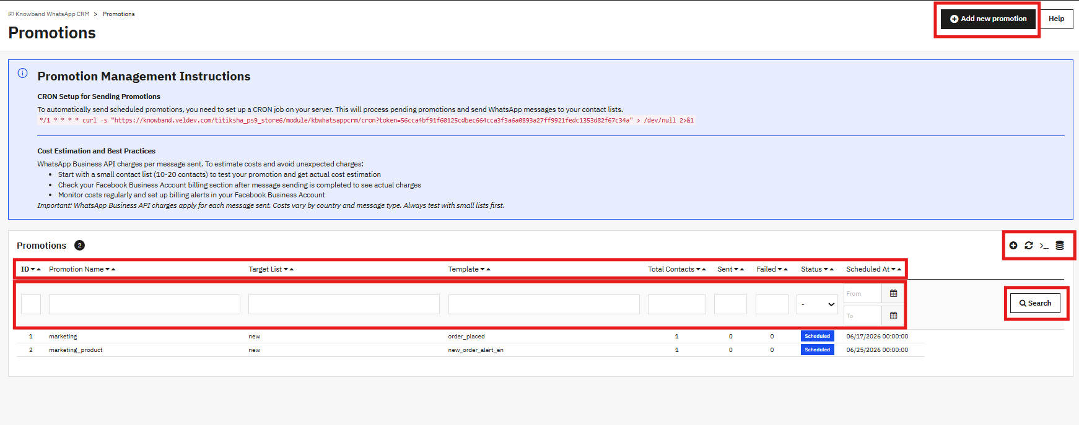The width and height of the screenshot is (1079, 425).
Task: Export list to SQL Manager database icon
Action: [1060, 246]
